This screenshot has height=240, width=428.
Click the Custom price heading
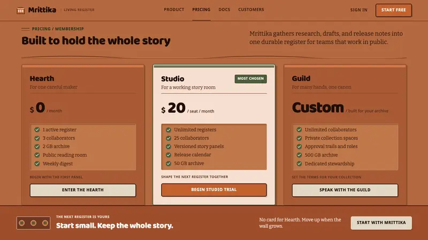point(318,108)
